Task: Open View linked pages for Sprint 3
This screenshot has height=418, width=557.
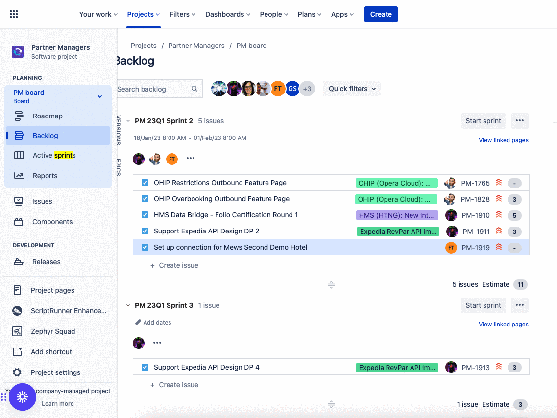Action: point(504,325)
